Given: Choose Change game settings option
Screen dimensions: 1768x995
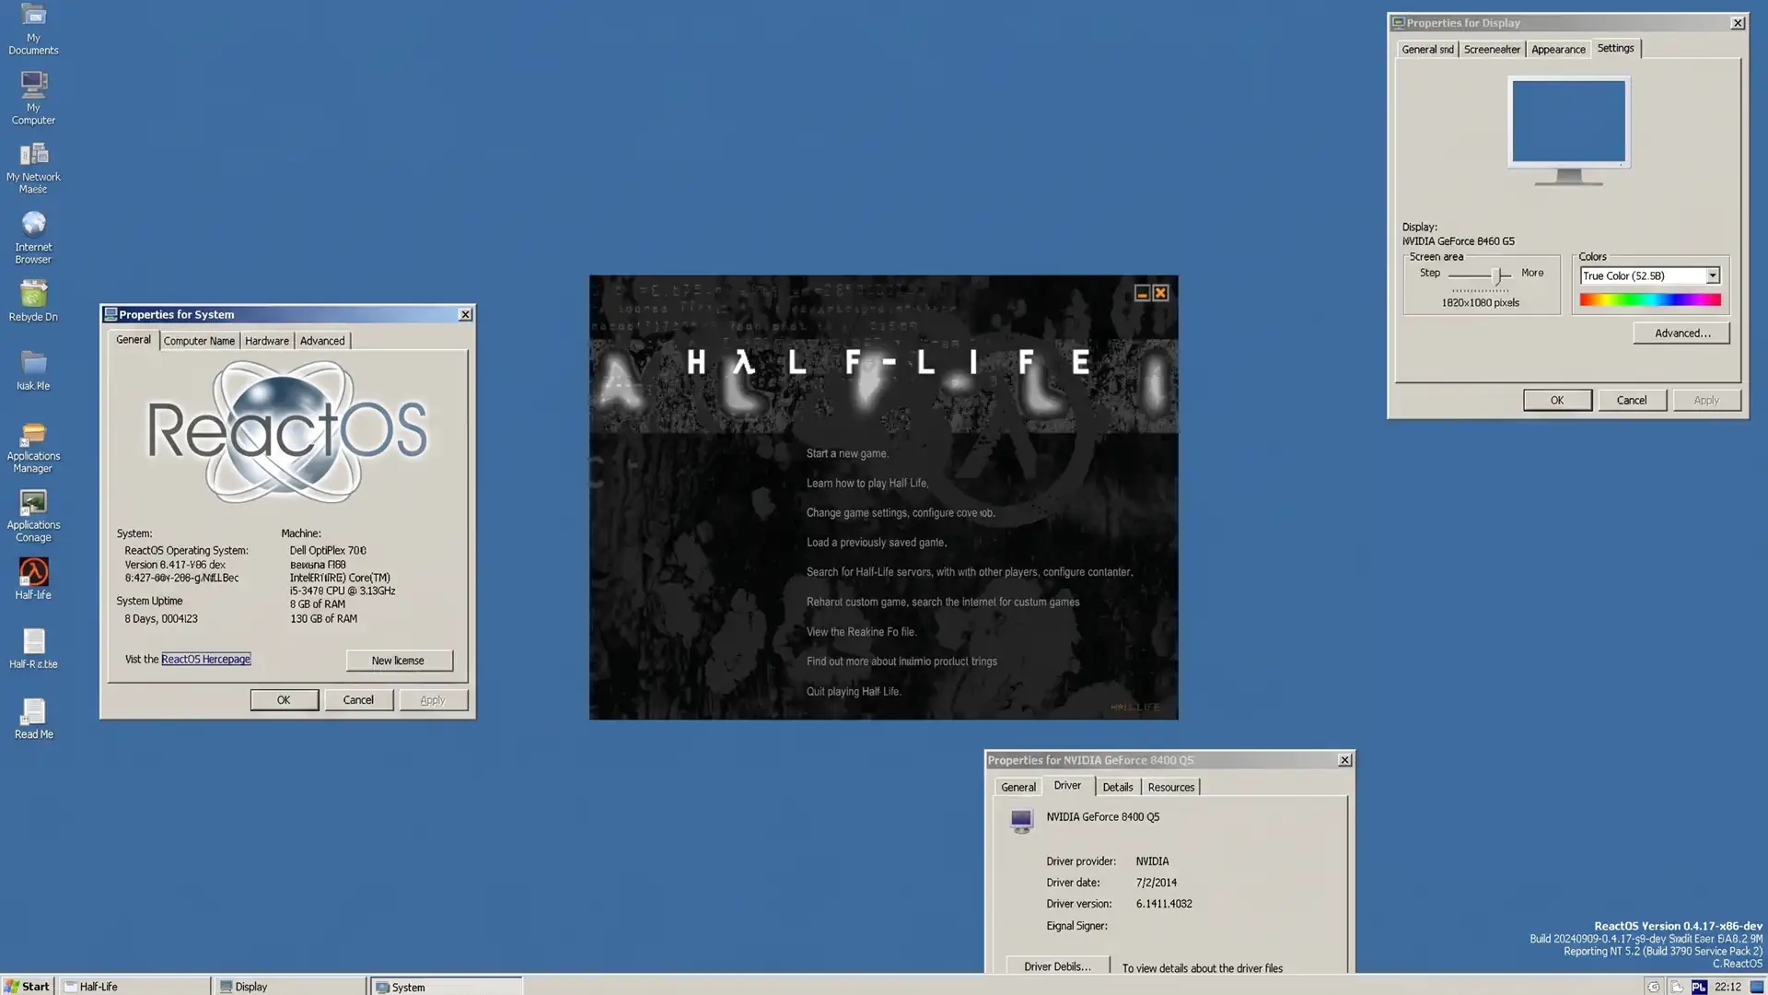Looking at the screenshot, I should click(901, 513).
